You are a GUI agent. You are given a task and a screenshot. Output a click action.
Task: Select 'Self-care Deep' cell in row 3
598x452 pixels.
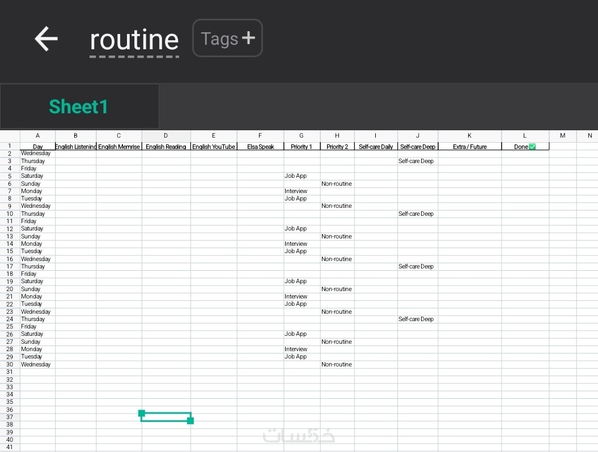point(418,161)
